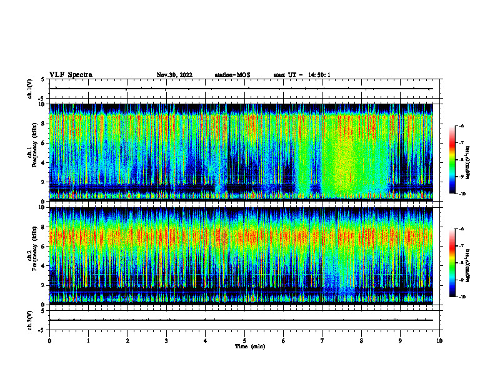Screen dimensions: 495x382
Task: Click the "2" kHz tick on ch.1 frequency axis
Action: click(44, 182)
